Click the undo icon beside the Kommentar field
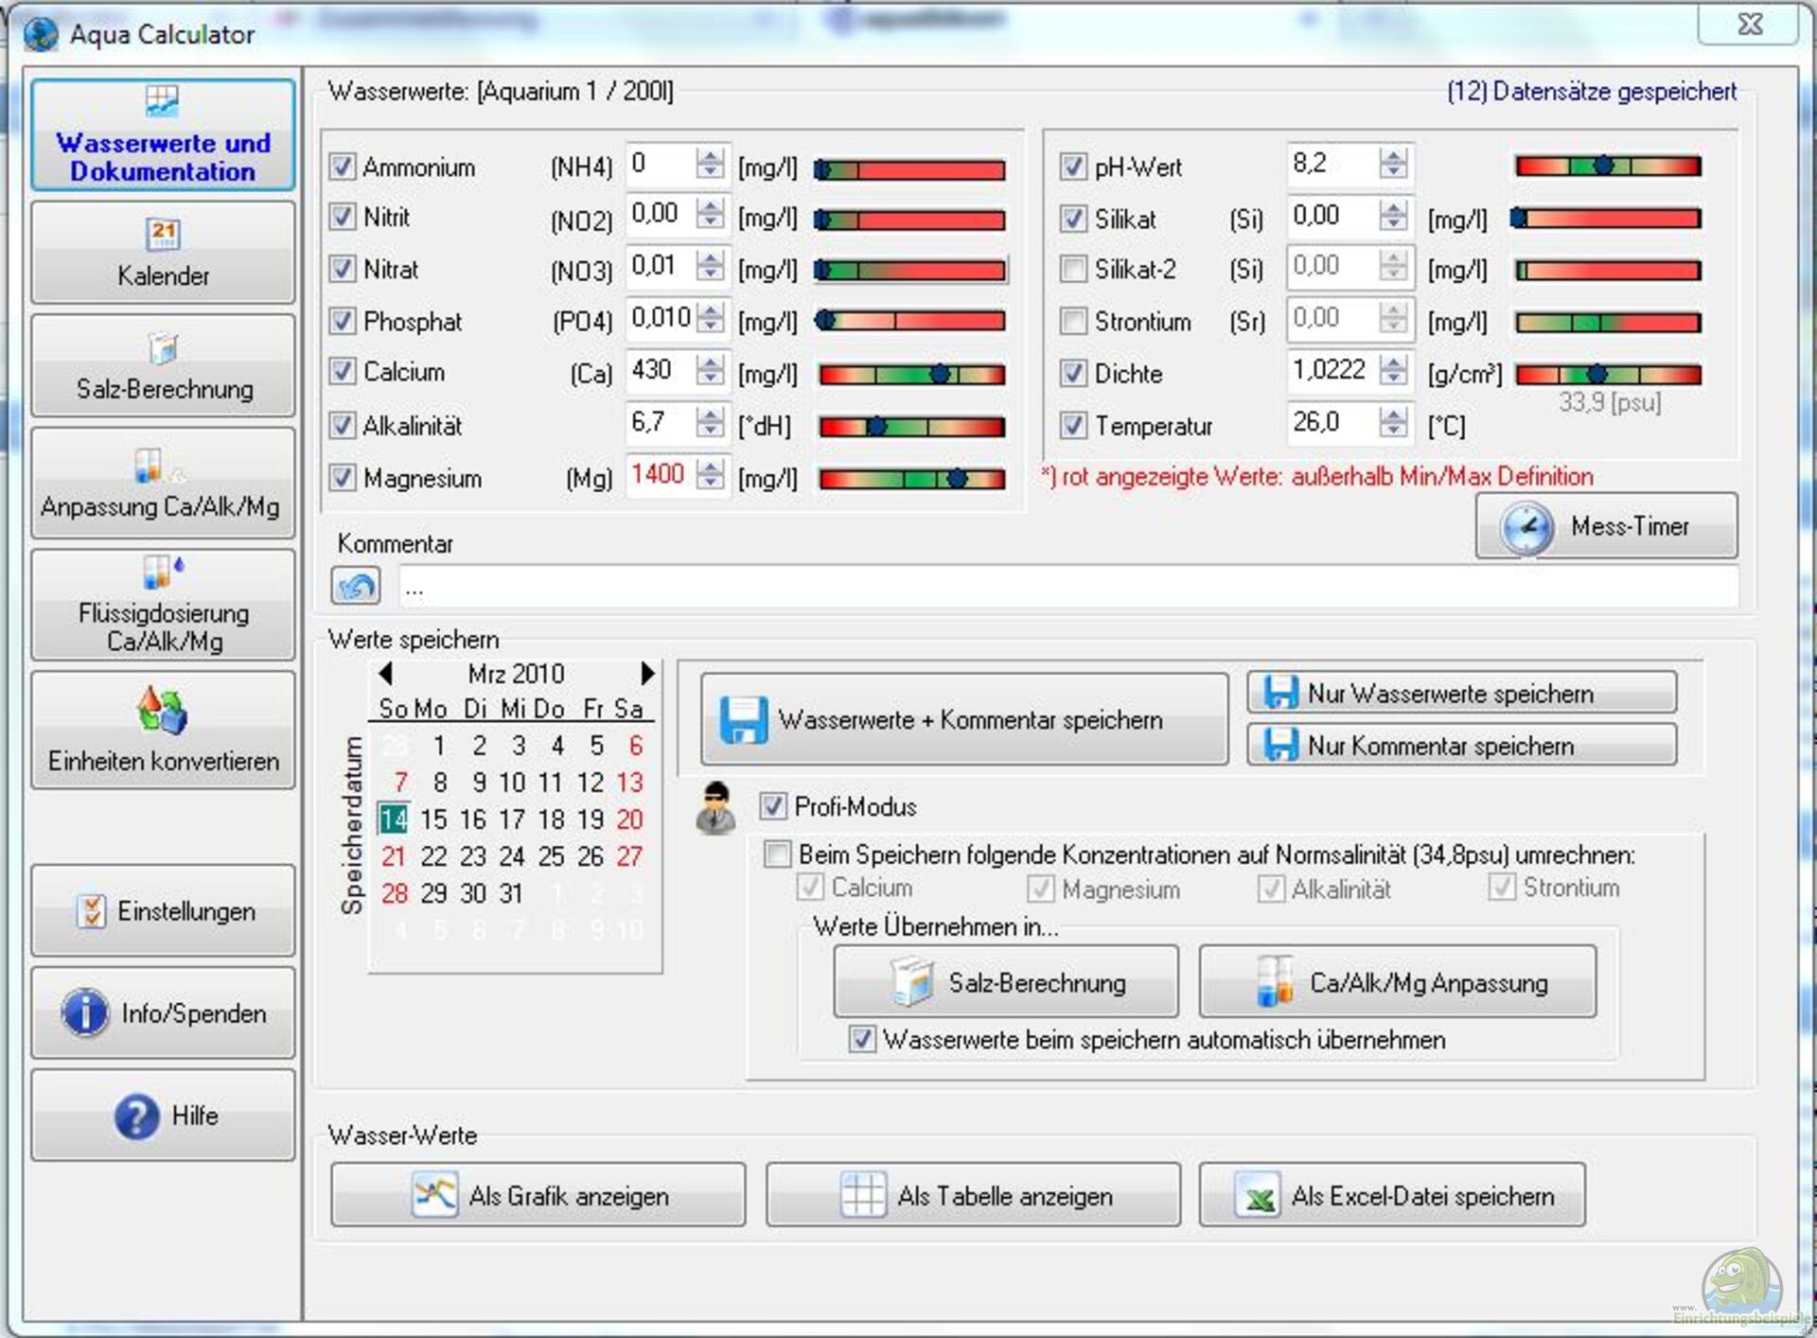 point(356,586)
